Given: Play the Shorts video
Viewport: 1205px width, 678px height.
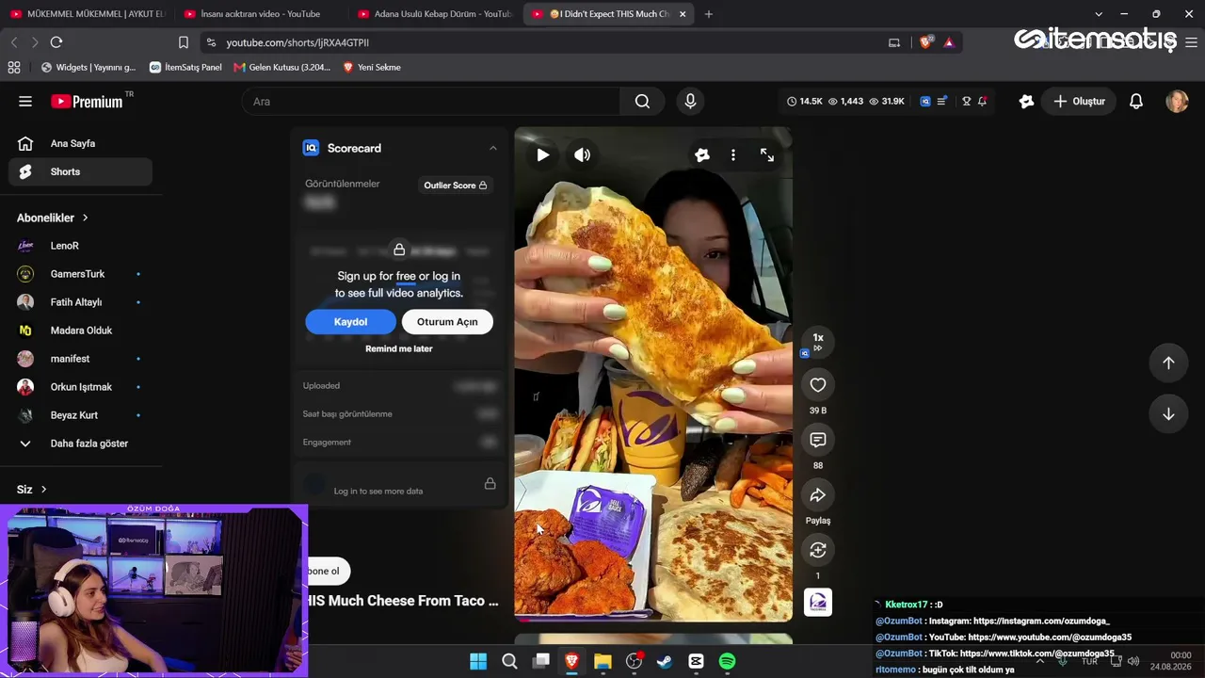Looking at the screenshot, I should [543, 155].
